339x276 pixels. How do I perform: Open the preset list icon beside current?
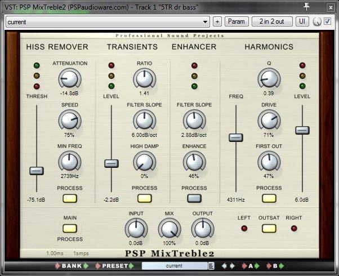click(203, 265)
